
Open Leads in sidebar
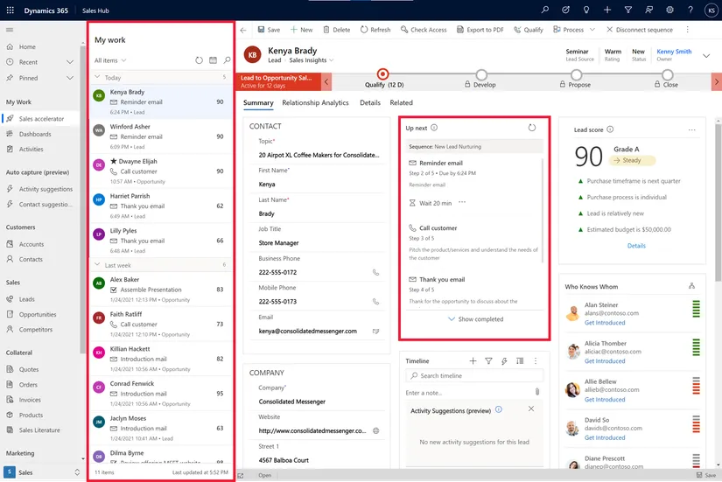pos(26,299)
